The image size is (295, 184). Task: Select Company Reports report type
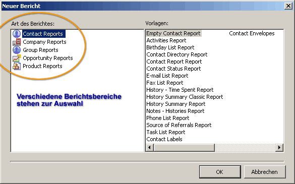[44, 42]
